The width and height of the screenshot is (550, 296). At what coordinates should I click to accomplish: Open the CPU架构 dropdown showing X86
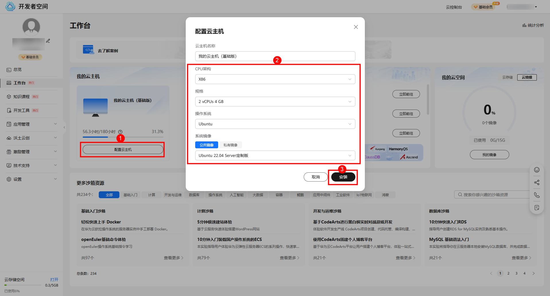275,79
